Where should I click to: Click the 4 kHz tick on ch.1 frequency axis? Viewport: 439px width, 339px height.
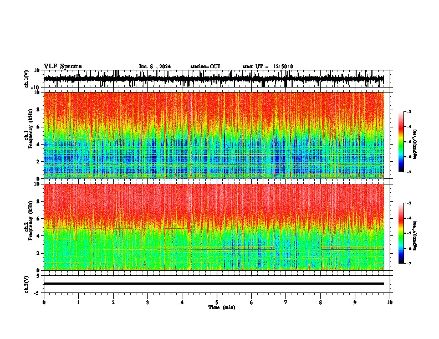click(38, 145)
